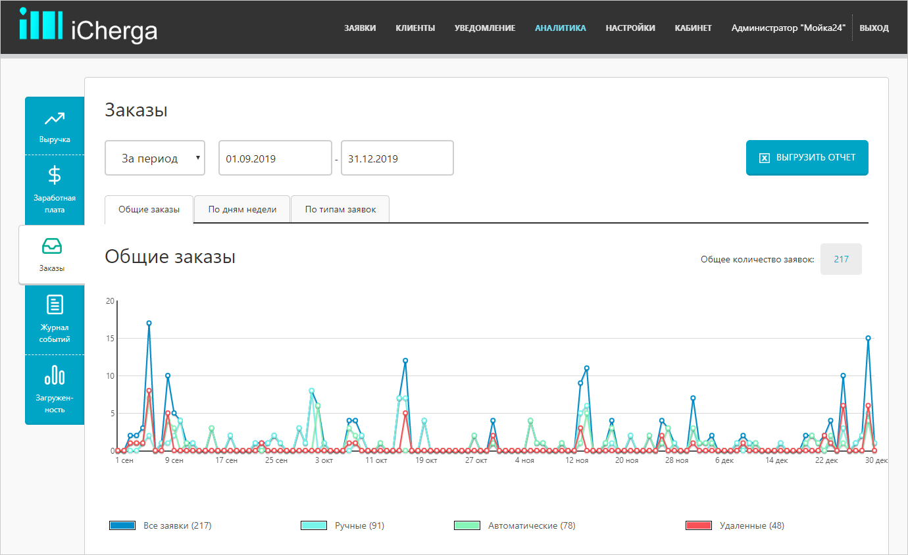The width and height of the screenshot is (908, 555).
Task: Switch to Общие заказы tab
Action: click(x=149, y=209)
